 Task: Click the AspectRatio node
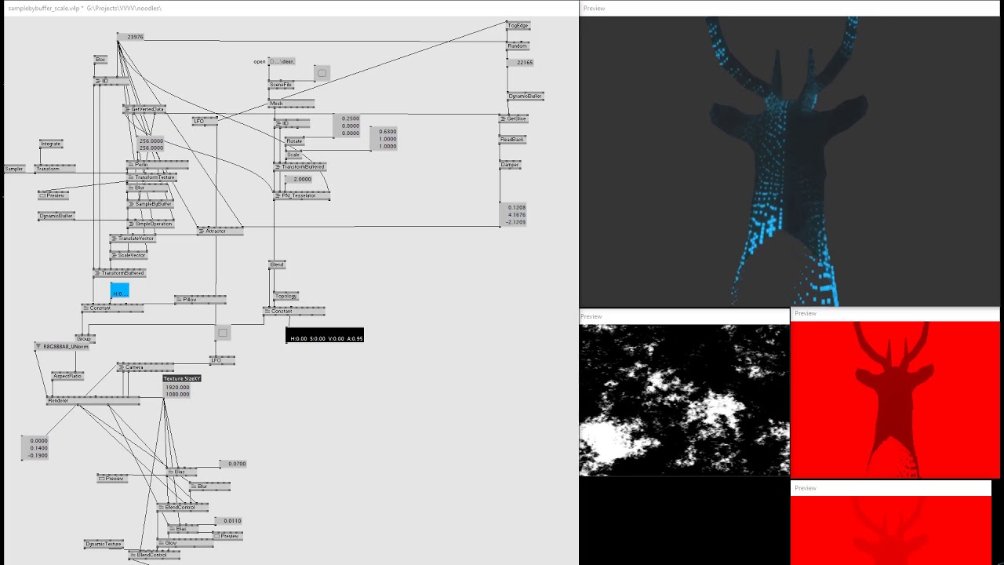pyautogui.click(x=67, y=376)
